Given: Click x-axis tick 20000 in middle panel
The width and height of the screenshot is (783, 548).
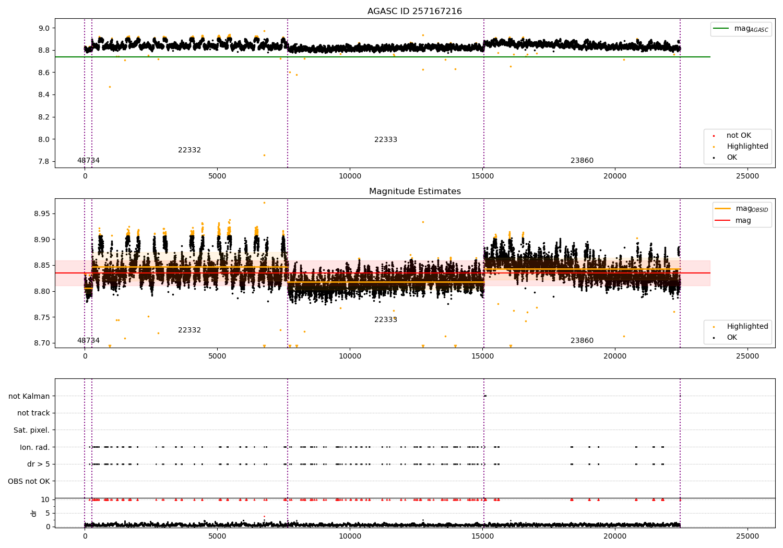Looking at the screenshot, I should (x=615, y=356).
